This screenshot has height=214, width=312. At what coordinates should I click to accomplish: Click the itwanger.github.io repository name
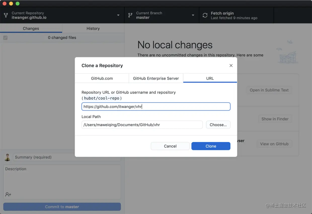click(29, 18)
